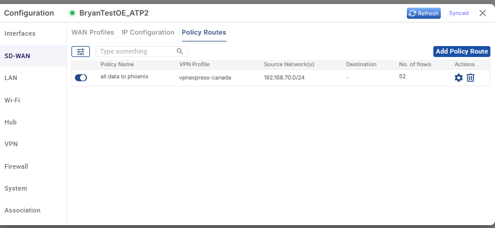Switch to the WAN Profiles tab

93,32
